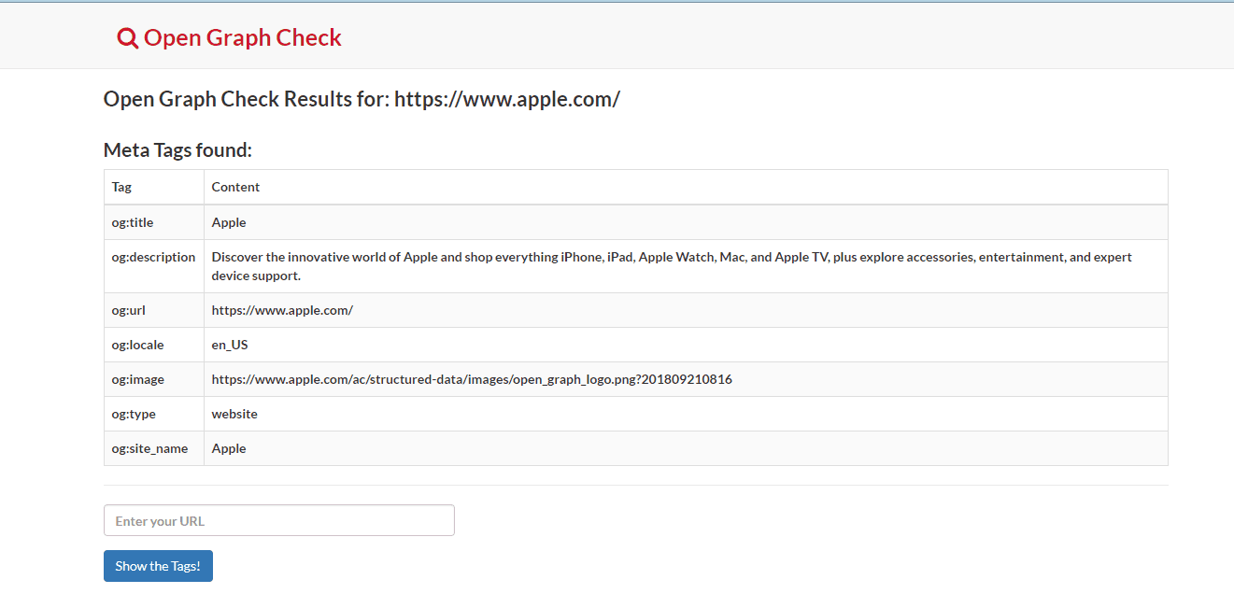The image size is (1234, 608).
Task: Select the og:description row content
Action: coord(560,265)
